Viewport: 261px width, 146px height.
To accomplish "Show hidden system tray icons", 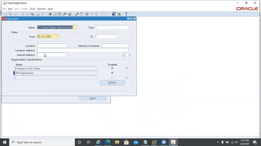I will 218,142.
